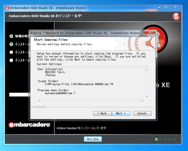Select the 情報の収集 step indicator
The width and height of the screenshot is (188, 151).
(11, 36)
